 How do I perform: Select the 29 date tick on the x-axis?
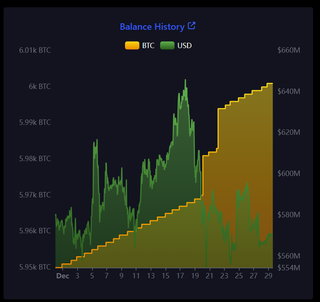pyautogui.click(x=268, y=276)
